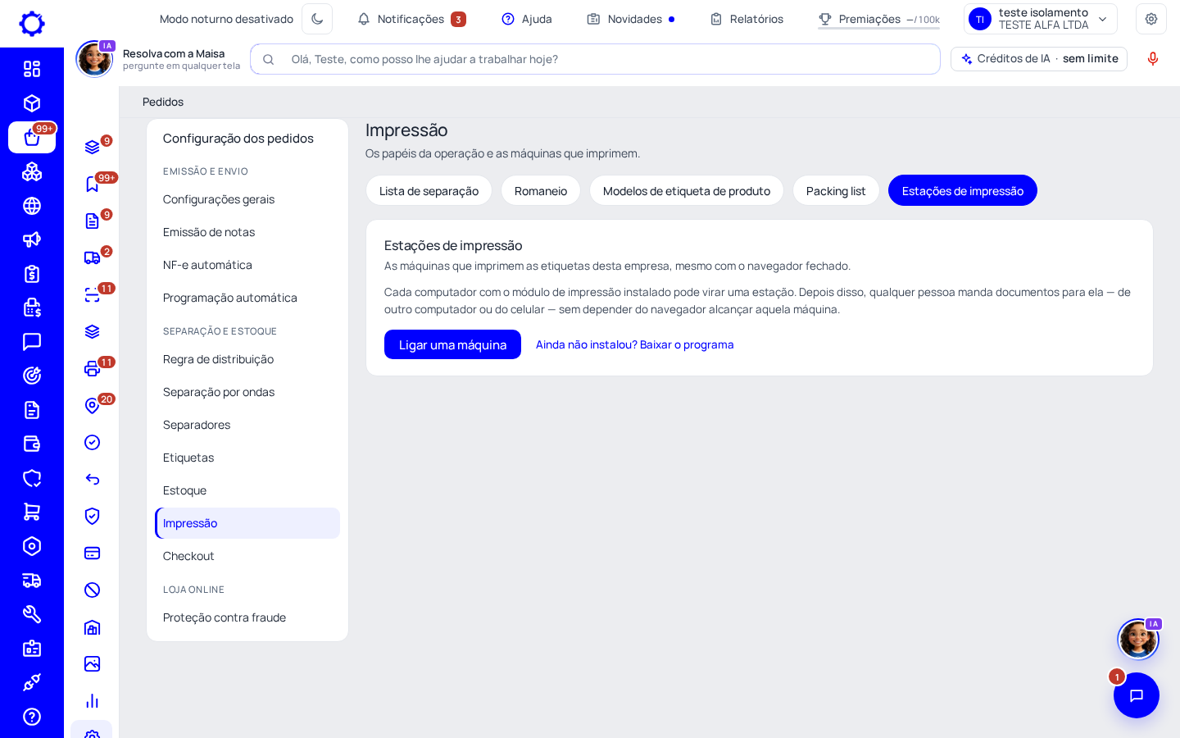Viewport: 1180px width, 738px height.
Task: Open Checkout settings item
Action: tap(247, 556)
